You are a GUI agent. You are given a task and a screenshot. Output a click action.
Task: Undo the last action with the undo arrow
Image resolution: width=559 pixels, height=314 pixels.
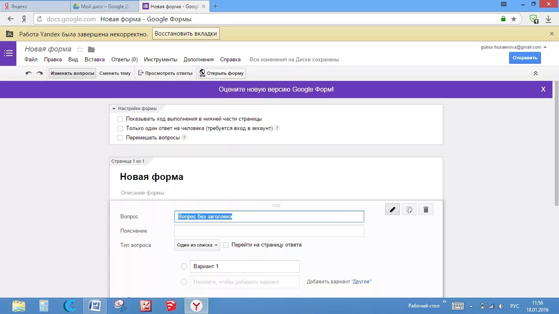29,73
